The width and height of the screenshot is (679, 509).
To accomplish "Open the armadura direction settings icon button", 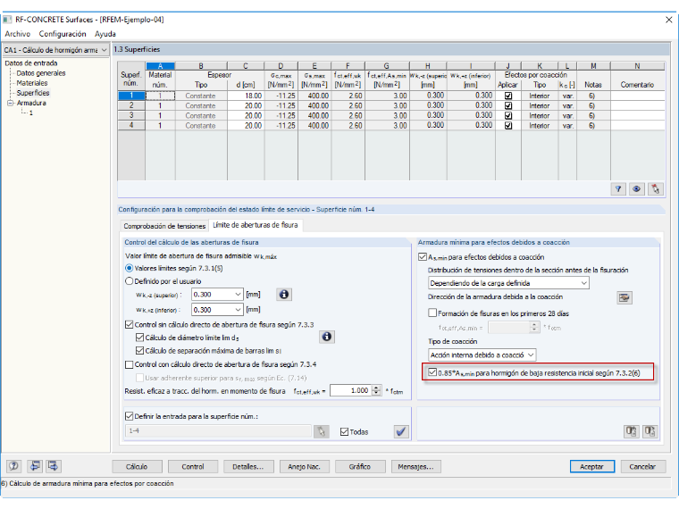I will pyautogui.click(x=624, y=297).
